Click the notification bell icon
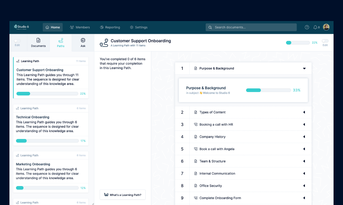 315,27
